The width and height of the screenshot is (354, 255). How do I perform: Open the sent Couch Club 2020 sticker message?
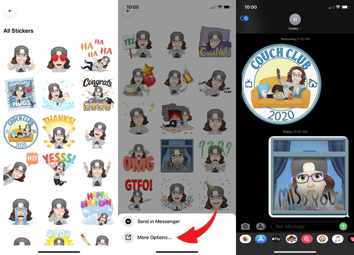tap(281, 84)
